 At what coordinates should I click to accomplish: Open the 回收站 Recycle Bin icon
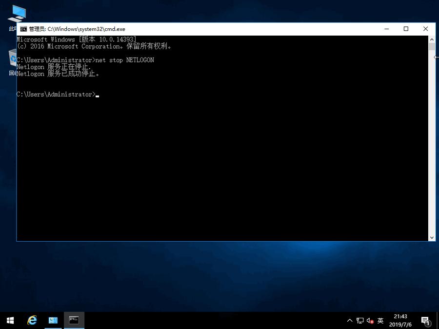[x=12, y=58]
